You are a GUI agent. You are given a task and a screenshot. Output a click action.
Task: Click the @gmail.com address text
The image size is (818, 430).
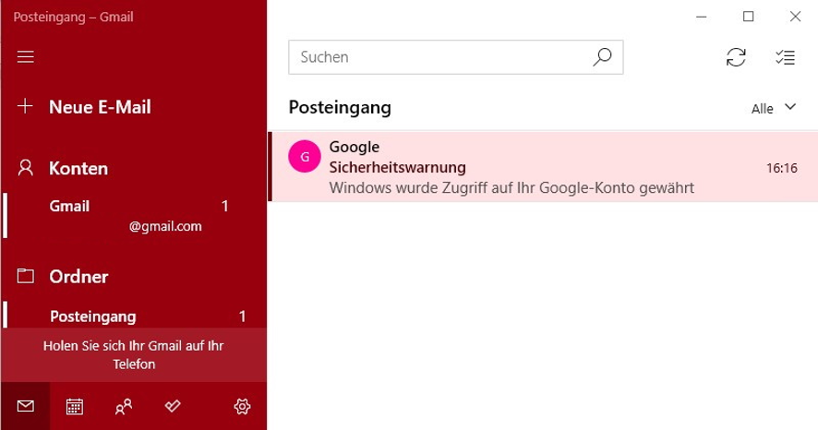coord(165,226)
